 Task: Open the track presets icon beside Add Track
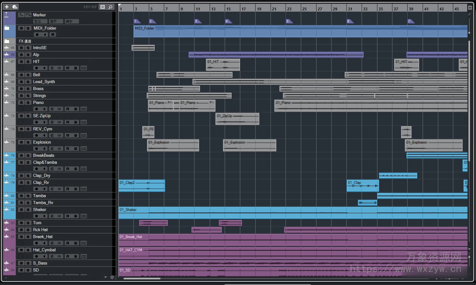click(15, 7)
